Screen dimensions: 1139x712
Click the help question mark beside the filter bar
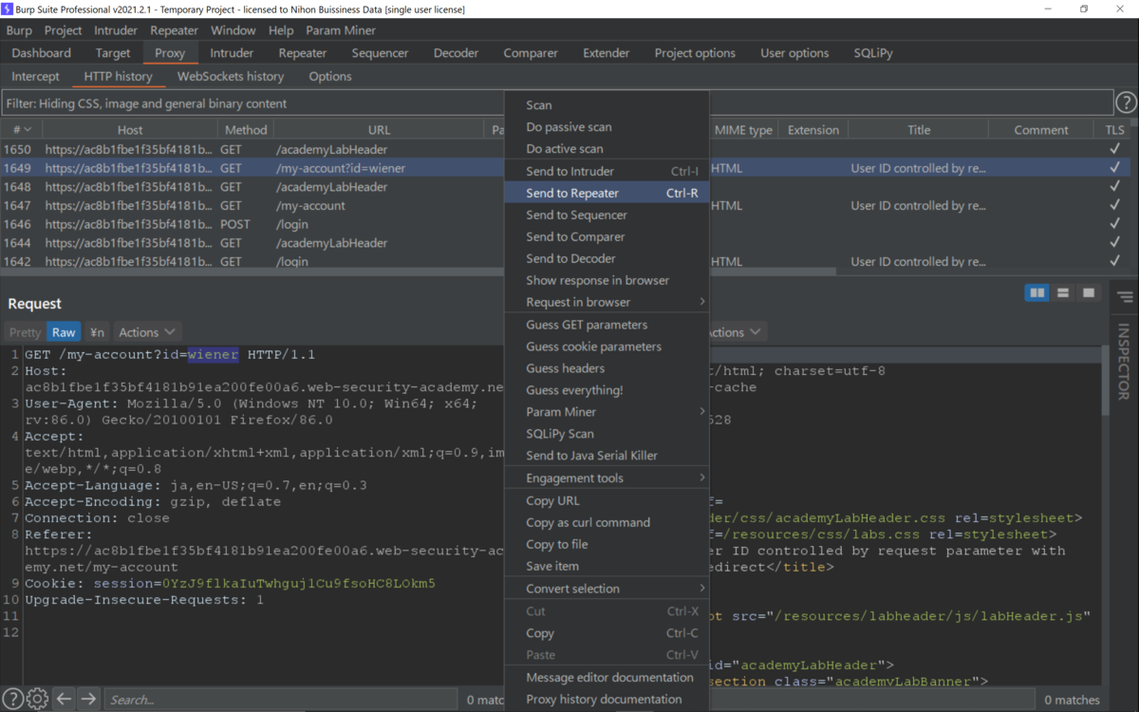tap(1126, 102)
